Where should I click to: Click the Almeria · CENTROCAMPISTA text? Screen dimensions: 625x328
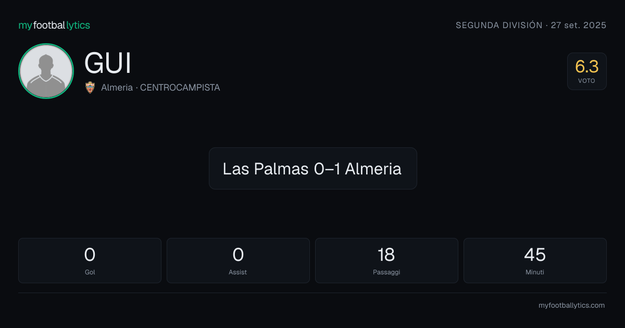(x=160, y=87)
